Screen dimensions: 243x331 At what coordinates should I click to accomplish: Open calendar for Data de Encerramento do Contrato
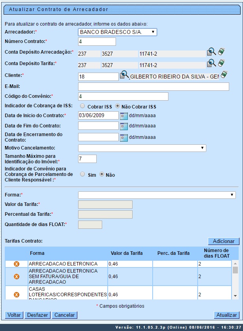click(123, 137)
